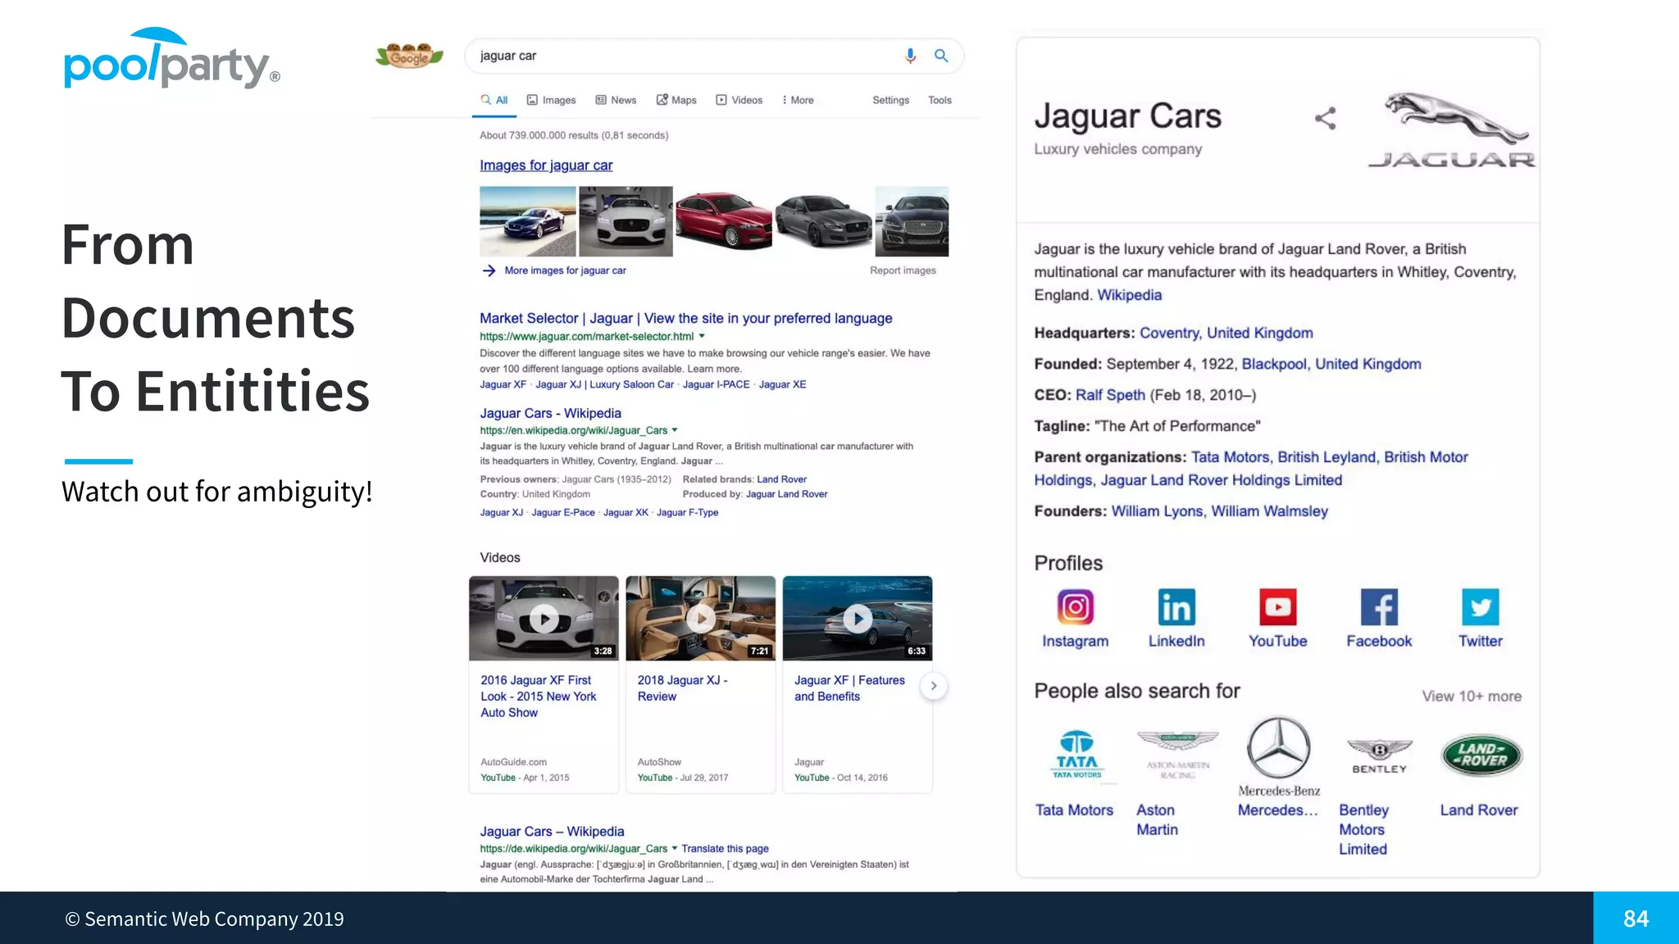This screenshot has width=1679, height=944.
Task: Switch to the Images search tab
Action: click(x=551, y=100)
